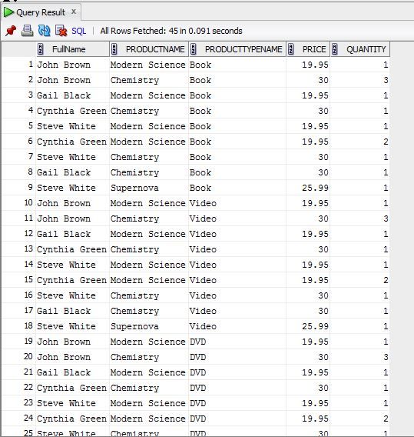Click the printer icon in results toolbar
This screenshot has width=414, height=437.
(27, 31)
